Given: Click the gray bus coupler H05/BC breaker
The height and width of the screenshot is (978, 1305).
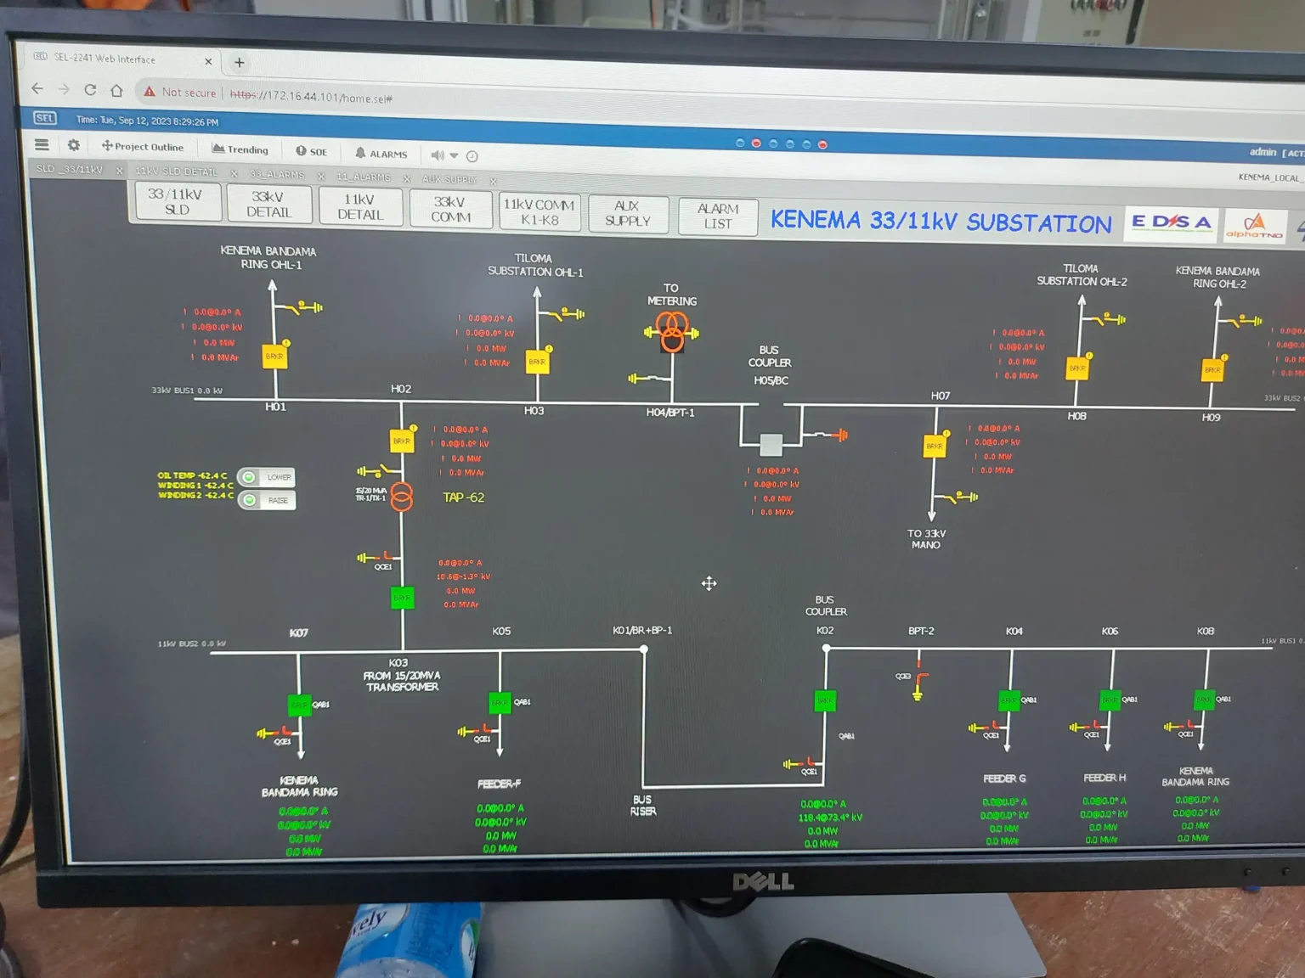Looking at the screenshot, I should pos(771,444).
